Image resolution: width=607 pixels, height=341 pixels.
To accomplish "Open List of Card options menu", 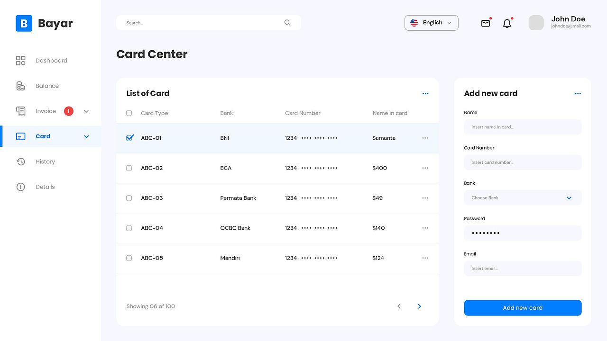I will click(x=425, y=94).
